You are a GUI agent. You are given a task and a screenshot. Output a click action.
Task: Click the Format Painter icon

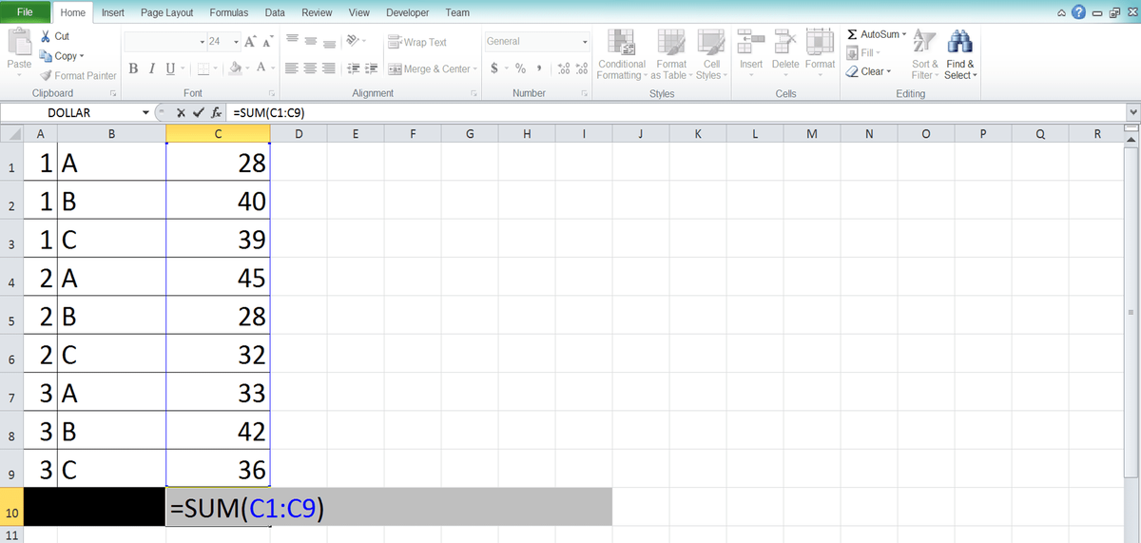[47, 75]
